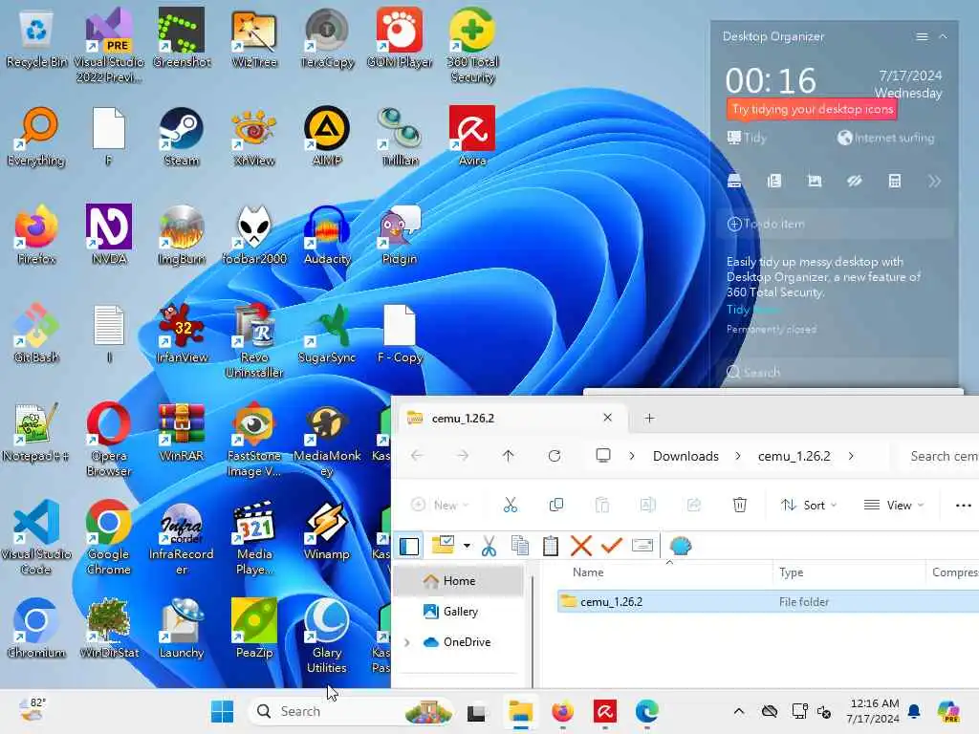
Task: Select the Avira desktop icon
Action: [472, 137]
